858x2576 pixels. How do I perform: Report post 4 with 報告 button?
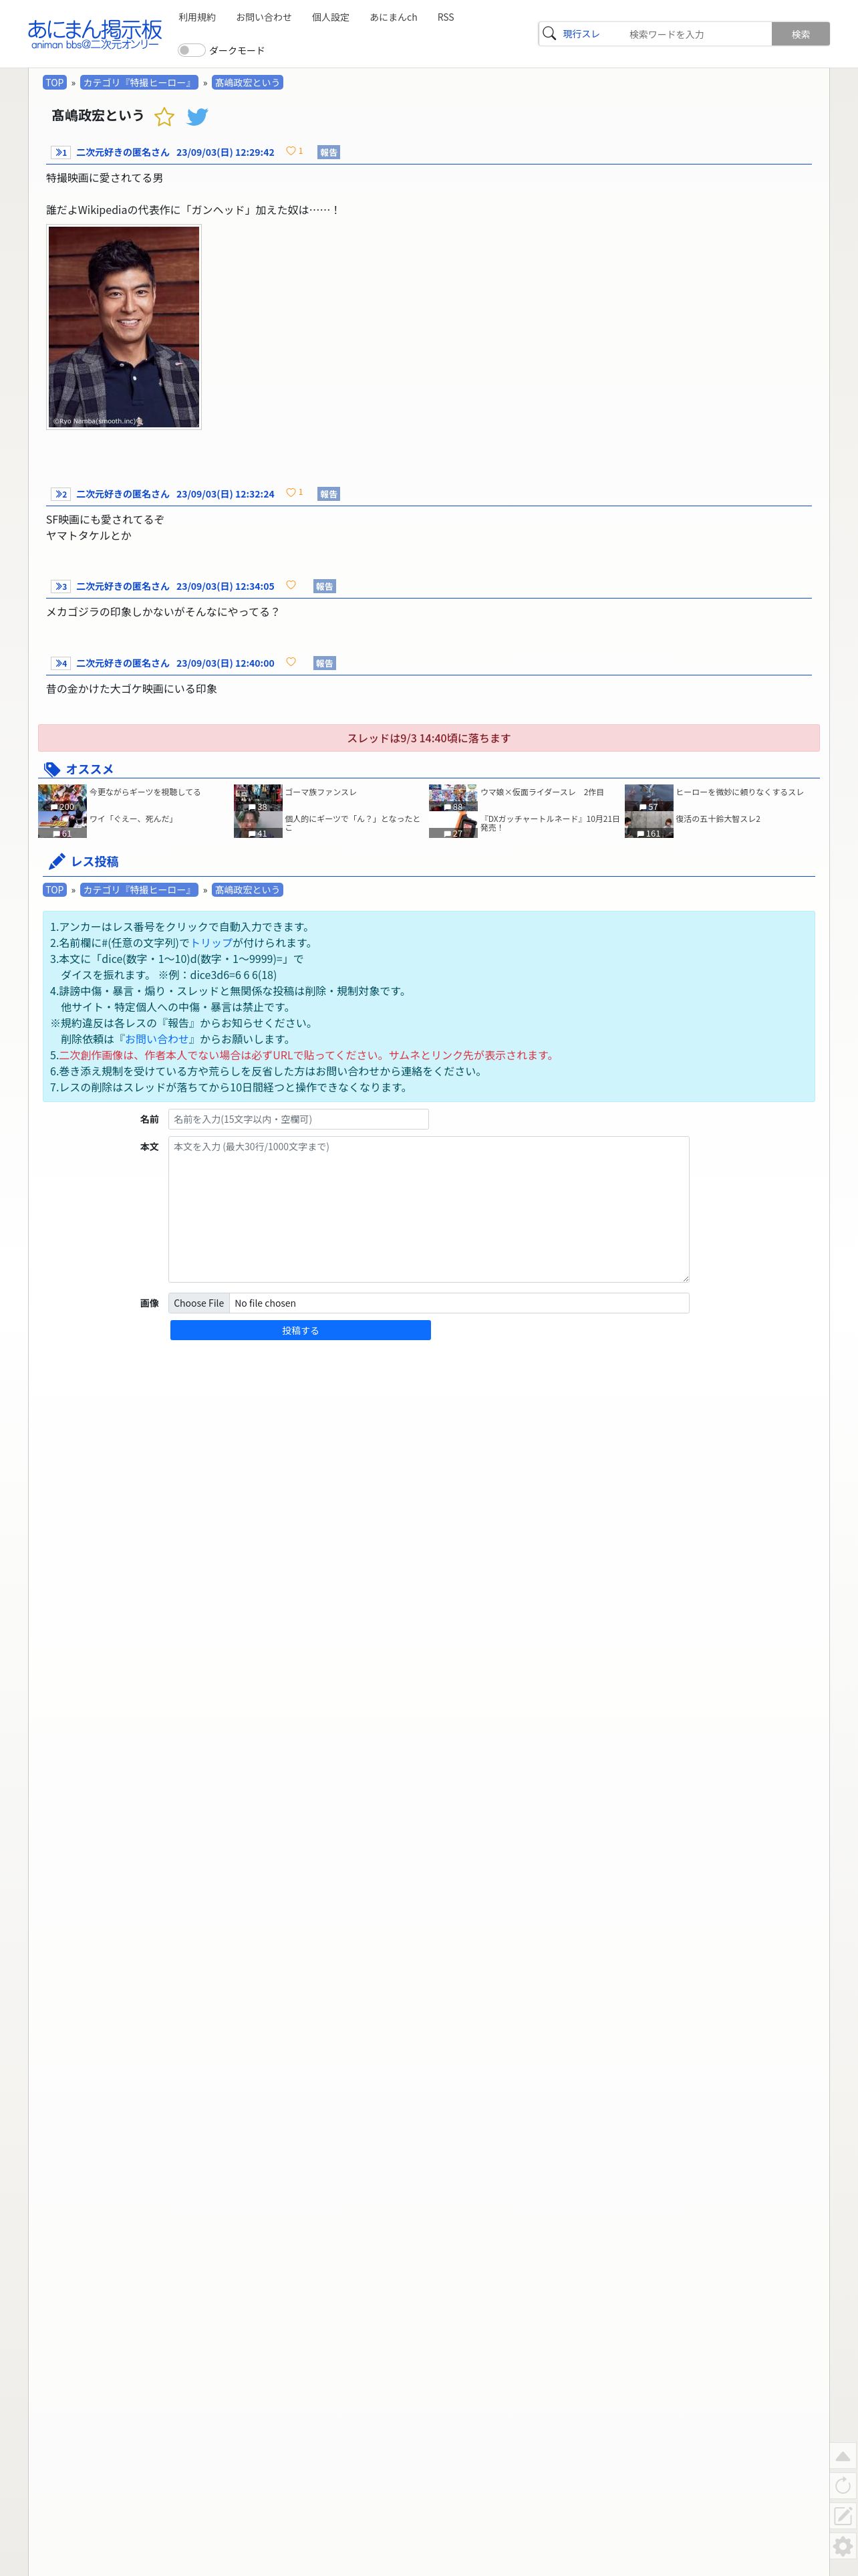point(325,663)
